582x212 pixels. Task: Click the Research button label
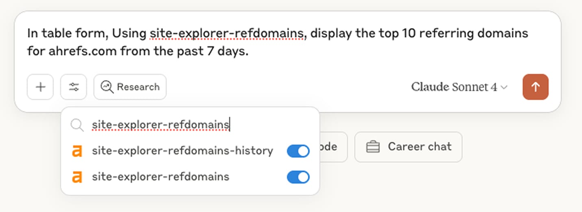pos(138,87)
